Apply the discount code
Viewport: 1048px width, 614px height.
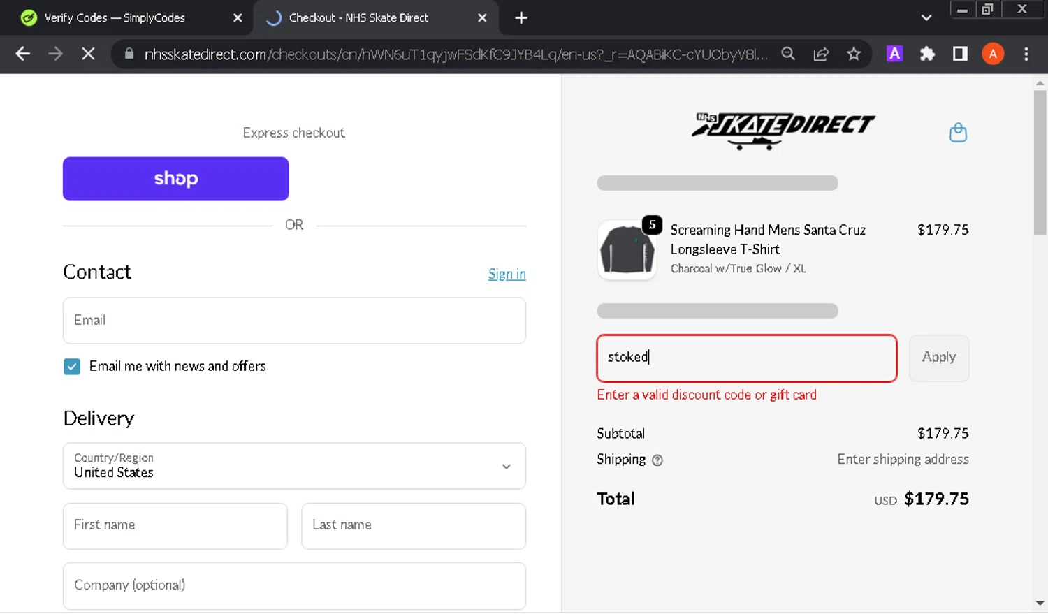[939, 358]
